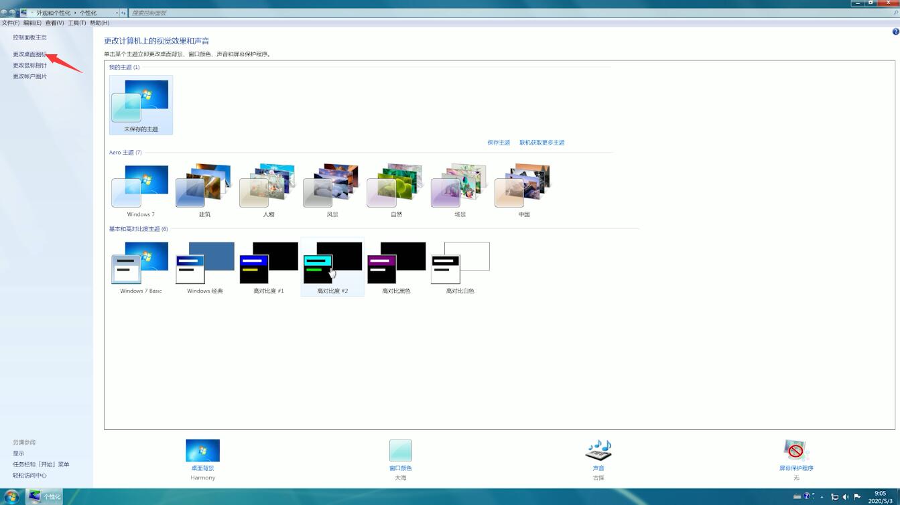Image resolution: width=900 pixels, height=505 pixels.
Task: Open the volume speaker tray icon
Action: click(846, 497)
